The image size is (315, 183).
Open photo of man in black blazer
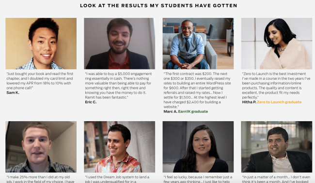click(277, 147)
